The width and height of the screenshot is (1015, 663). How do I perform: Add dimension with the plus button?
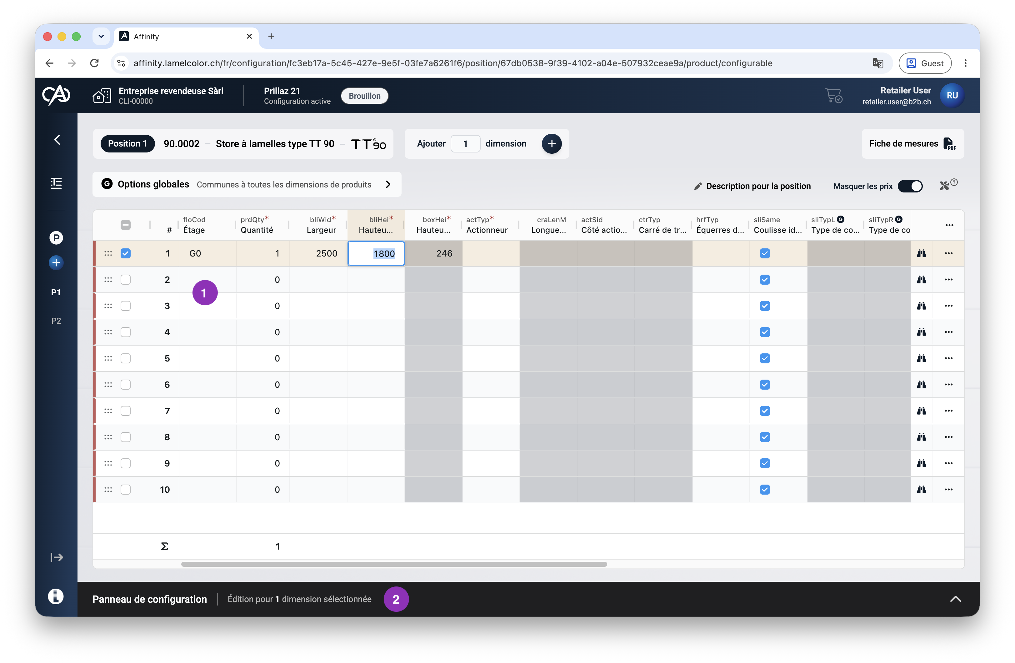tap(552, 144)
